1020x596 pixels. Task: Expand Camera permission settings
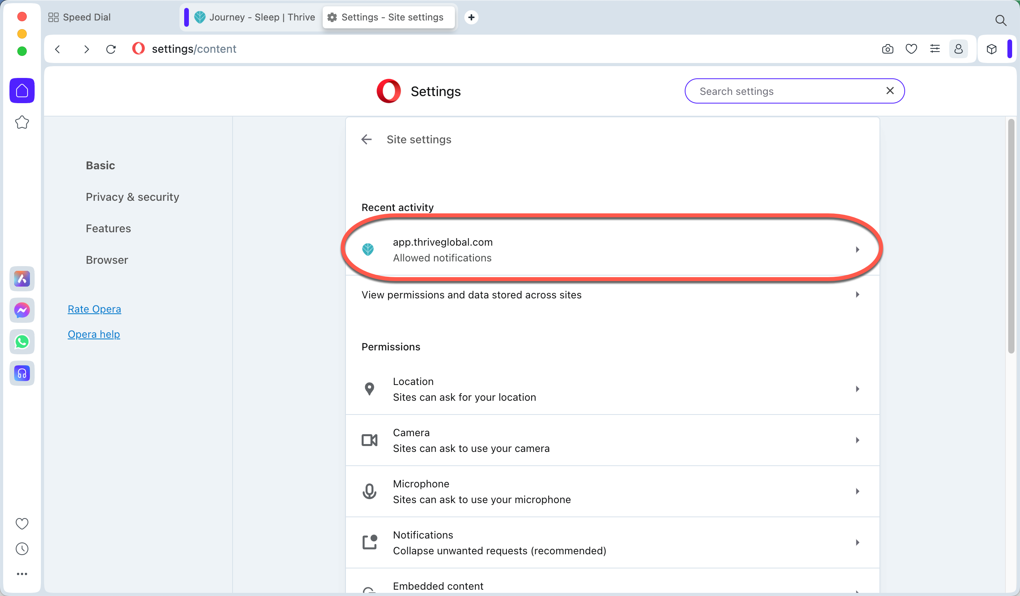coord(612,440)
